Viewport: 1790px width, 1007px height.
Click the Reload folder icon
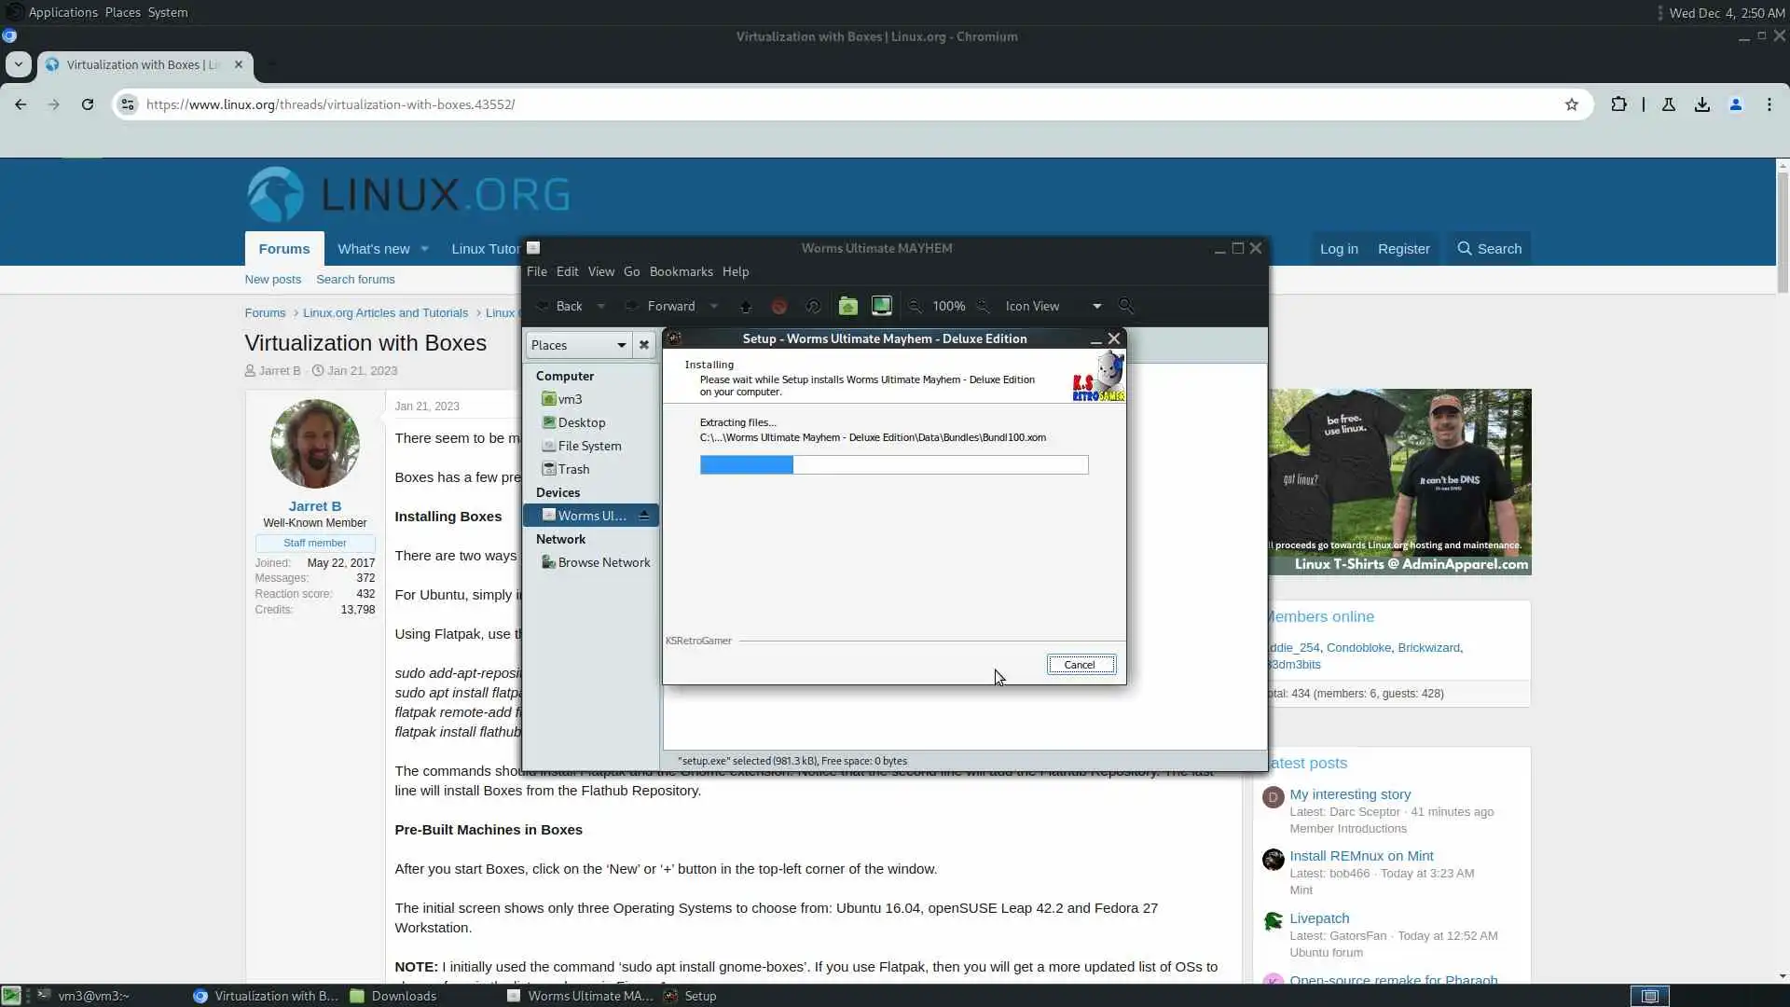tap(813, 306)
